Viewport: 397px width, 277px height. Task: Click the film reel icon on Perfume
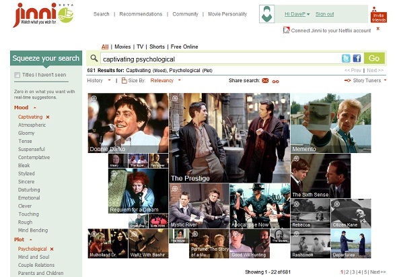point(195,234)
